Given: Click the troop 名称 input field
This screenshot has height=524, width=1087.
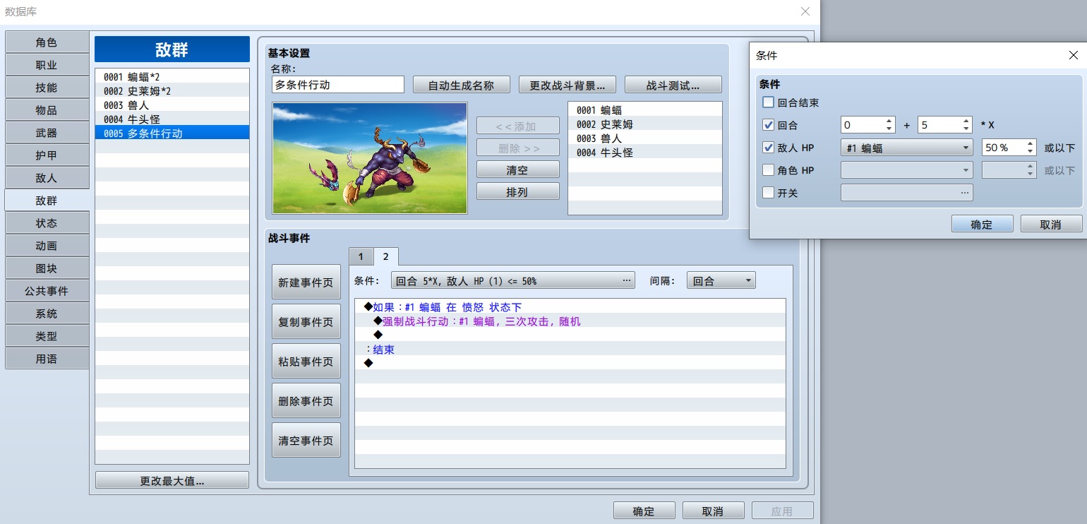Looking at the screenshot, I should point(338,85).
